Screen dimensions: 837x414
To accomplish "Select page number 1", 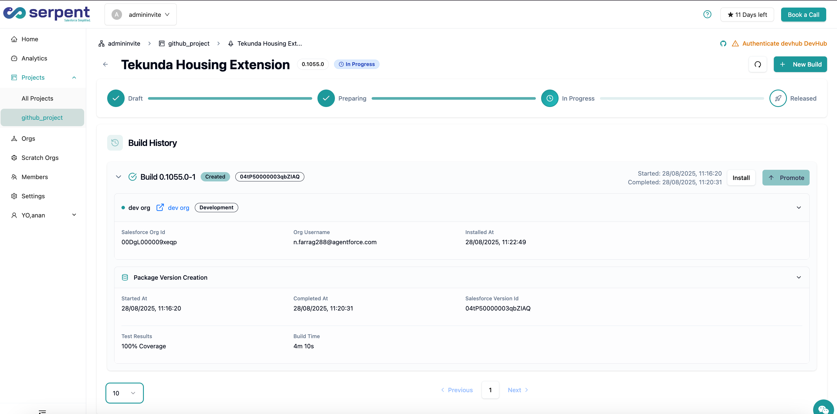I will tap(490, 390).
